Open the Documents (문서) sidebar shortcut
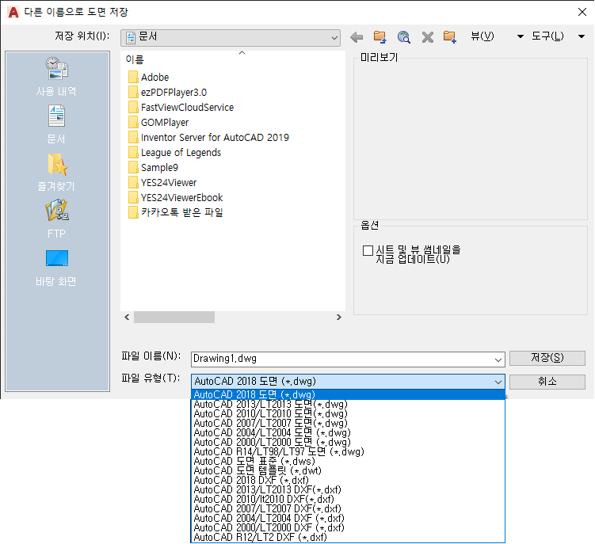 click(x=57, y=125)
